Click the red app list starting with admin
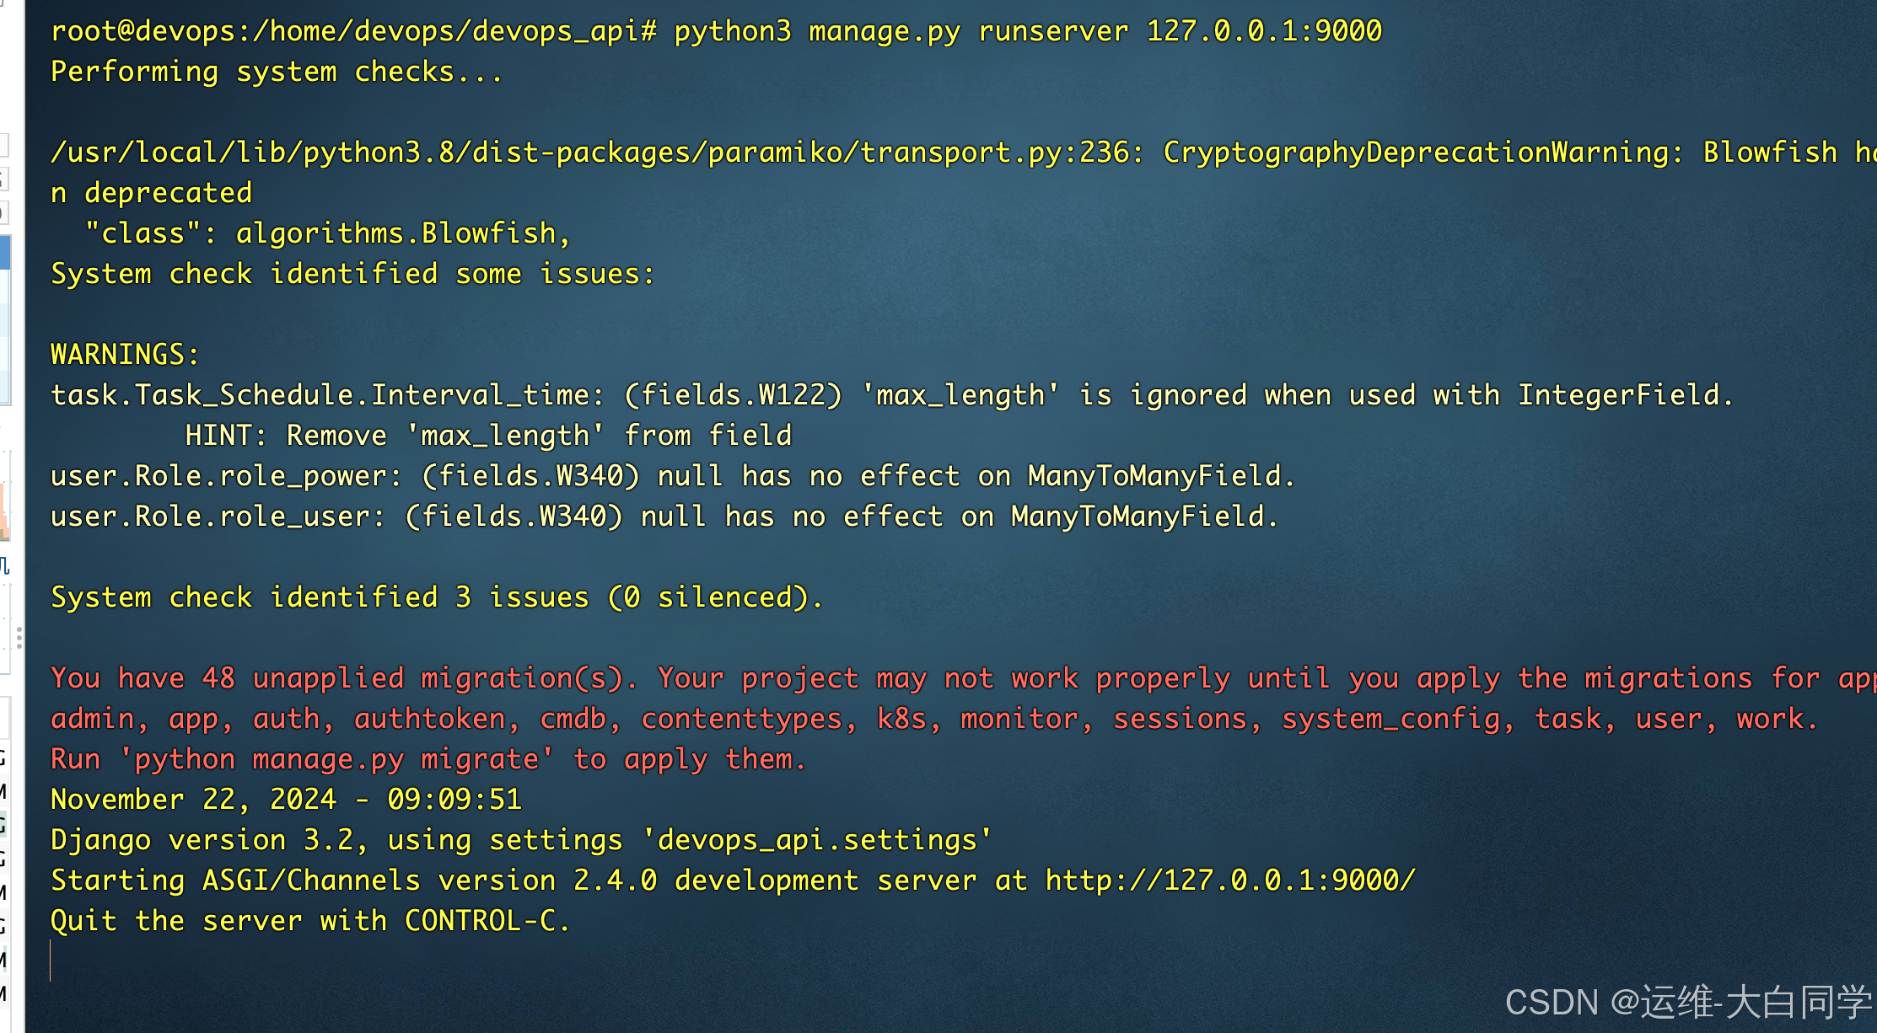 933,719
